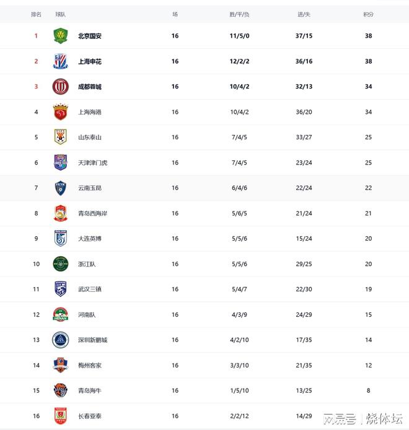
Task: Open the 梅州客家 team name link
Action: (x=90, y=366)
